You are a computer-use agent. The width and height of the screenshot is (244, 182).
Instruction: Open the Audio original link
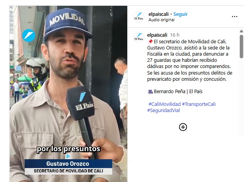[161, 20]
